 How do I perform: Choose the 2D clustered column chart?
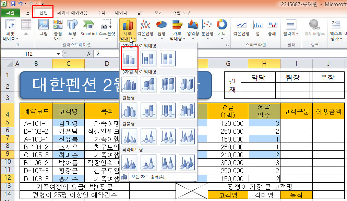(129, 58)
